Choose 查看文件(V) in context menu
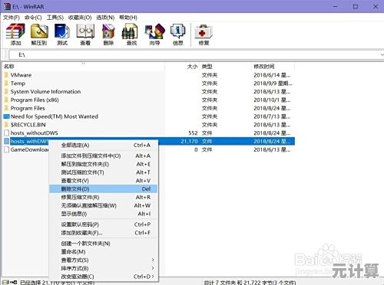Image resolution: width=384 pixels, height=285 pixels. (104, 181)
